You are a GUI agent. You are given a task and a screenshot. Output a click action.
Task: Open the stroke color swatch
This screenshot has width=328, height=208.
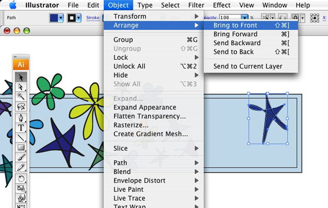71,18
